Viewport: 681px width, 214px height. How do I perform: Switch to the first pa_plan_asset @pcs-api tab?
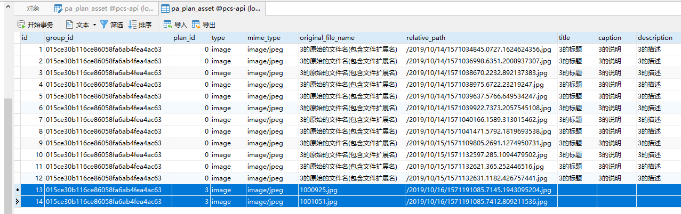(103, 9)
